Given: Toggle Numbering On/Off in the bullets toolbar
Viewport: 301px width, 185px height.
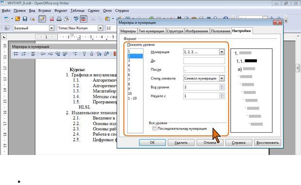Looking at the screenshot, I should pyautogui.click(x=24, y=54).
